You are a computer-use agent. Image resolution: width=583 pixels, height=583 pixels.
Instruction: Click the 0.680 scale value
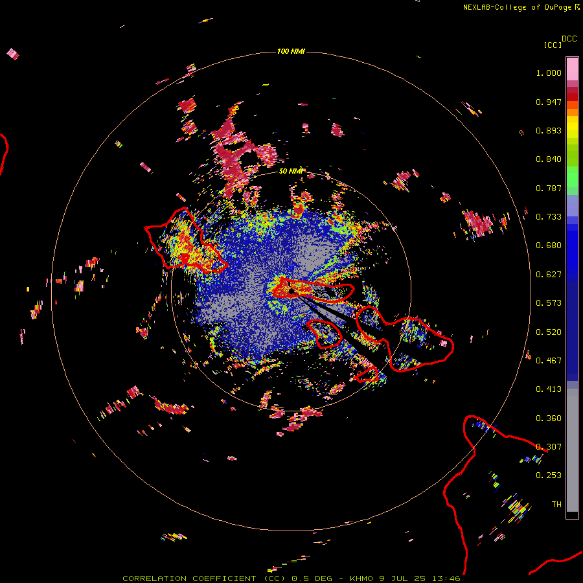coord(549,246)
